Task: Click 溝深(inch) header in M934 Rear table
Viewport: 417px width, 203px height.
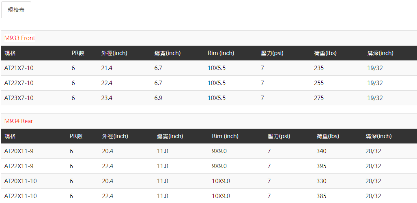Action: pyautogui.click(x=378, y=136)
